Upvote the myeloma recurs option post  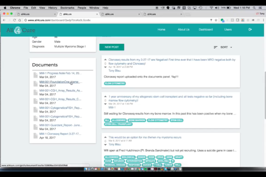tap(106, 137)
